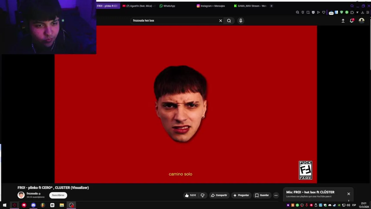Switch to the Agust1n (feat. Mica) tab

[139, 6]
